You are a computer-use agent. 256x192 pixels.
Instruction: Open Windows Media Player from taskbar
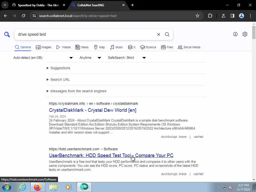point(68,187)
